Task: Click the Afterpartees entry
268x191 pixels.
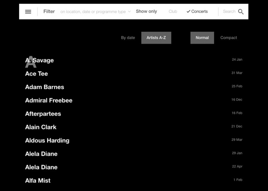Action: [43, 114]
